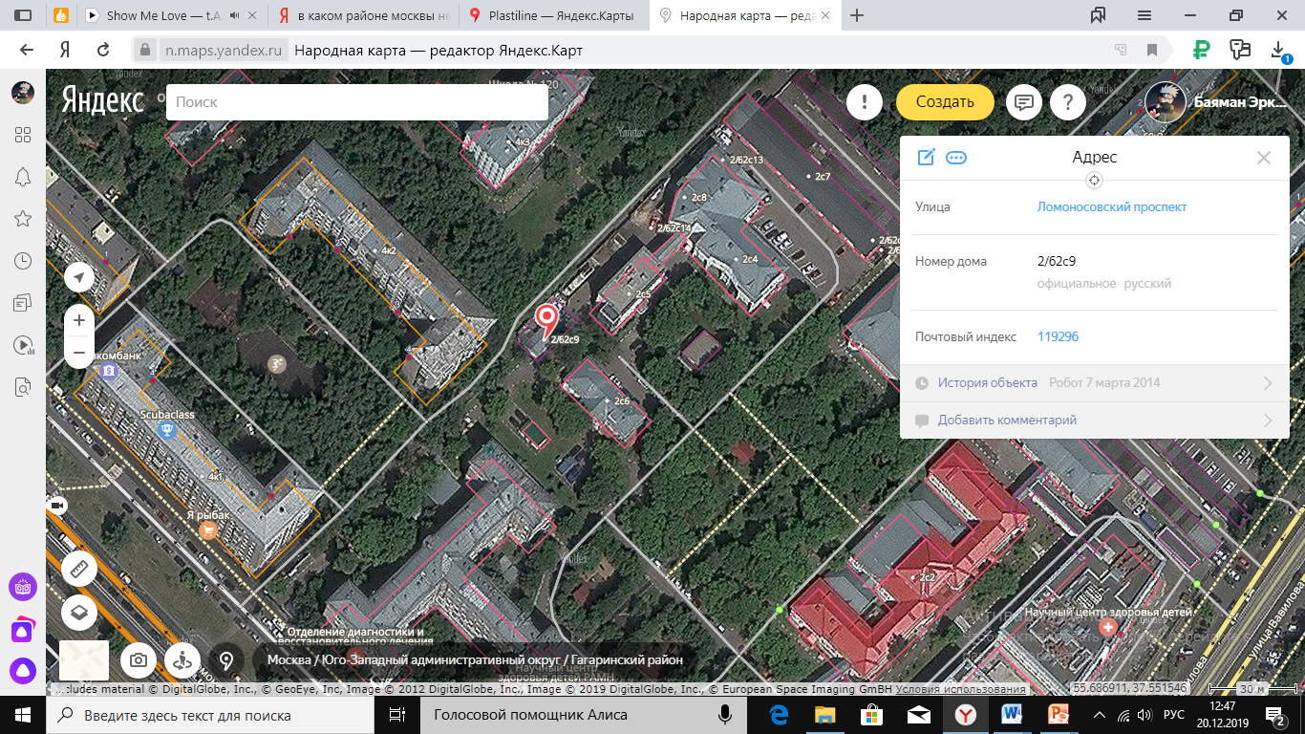This screenshot has height=734, width=1305.
Task: Zoom in with the plus button
Action: coord(79,320)
